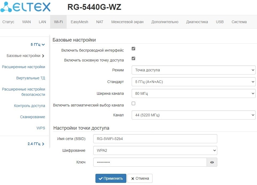
Task: Click the Применить button
Action: tap(111, 178)
